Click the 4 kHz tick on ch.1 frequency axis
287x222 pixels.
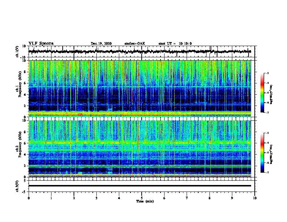[x=25, y=95]
